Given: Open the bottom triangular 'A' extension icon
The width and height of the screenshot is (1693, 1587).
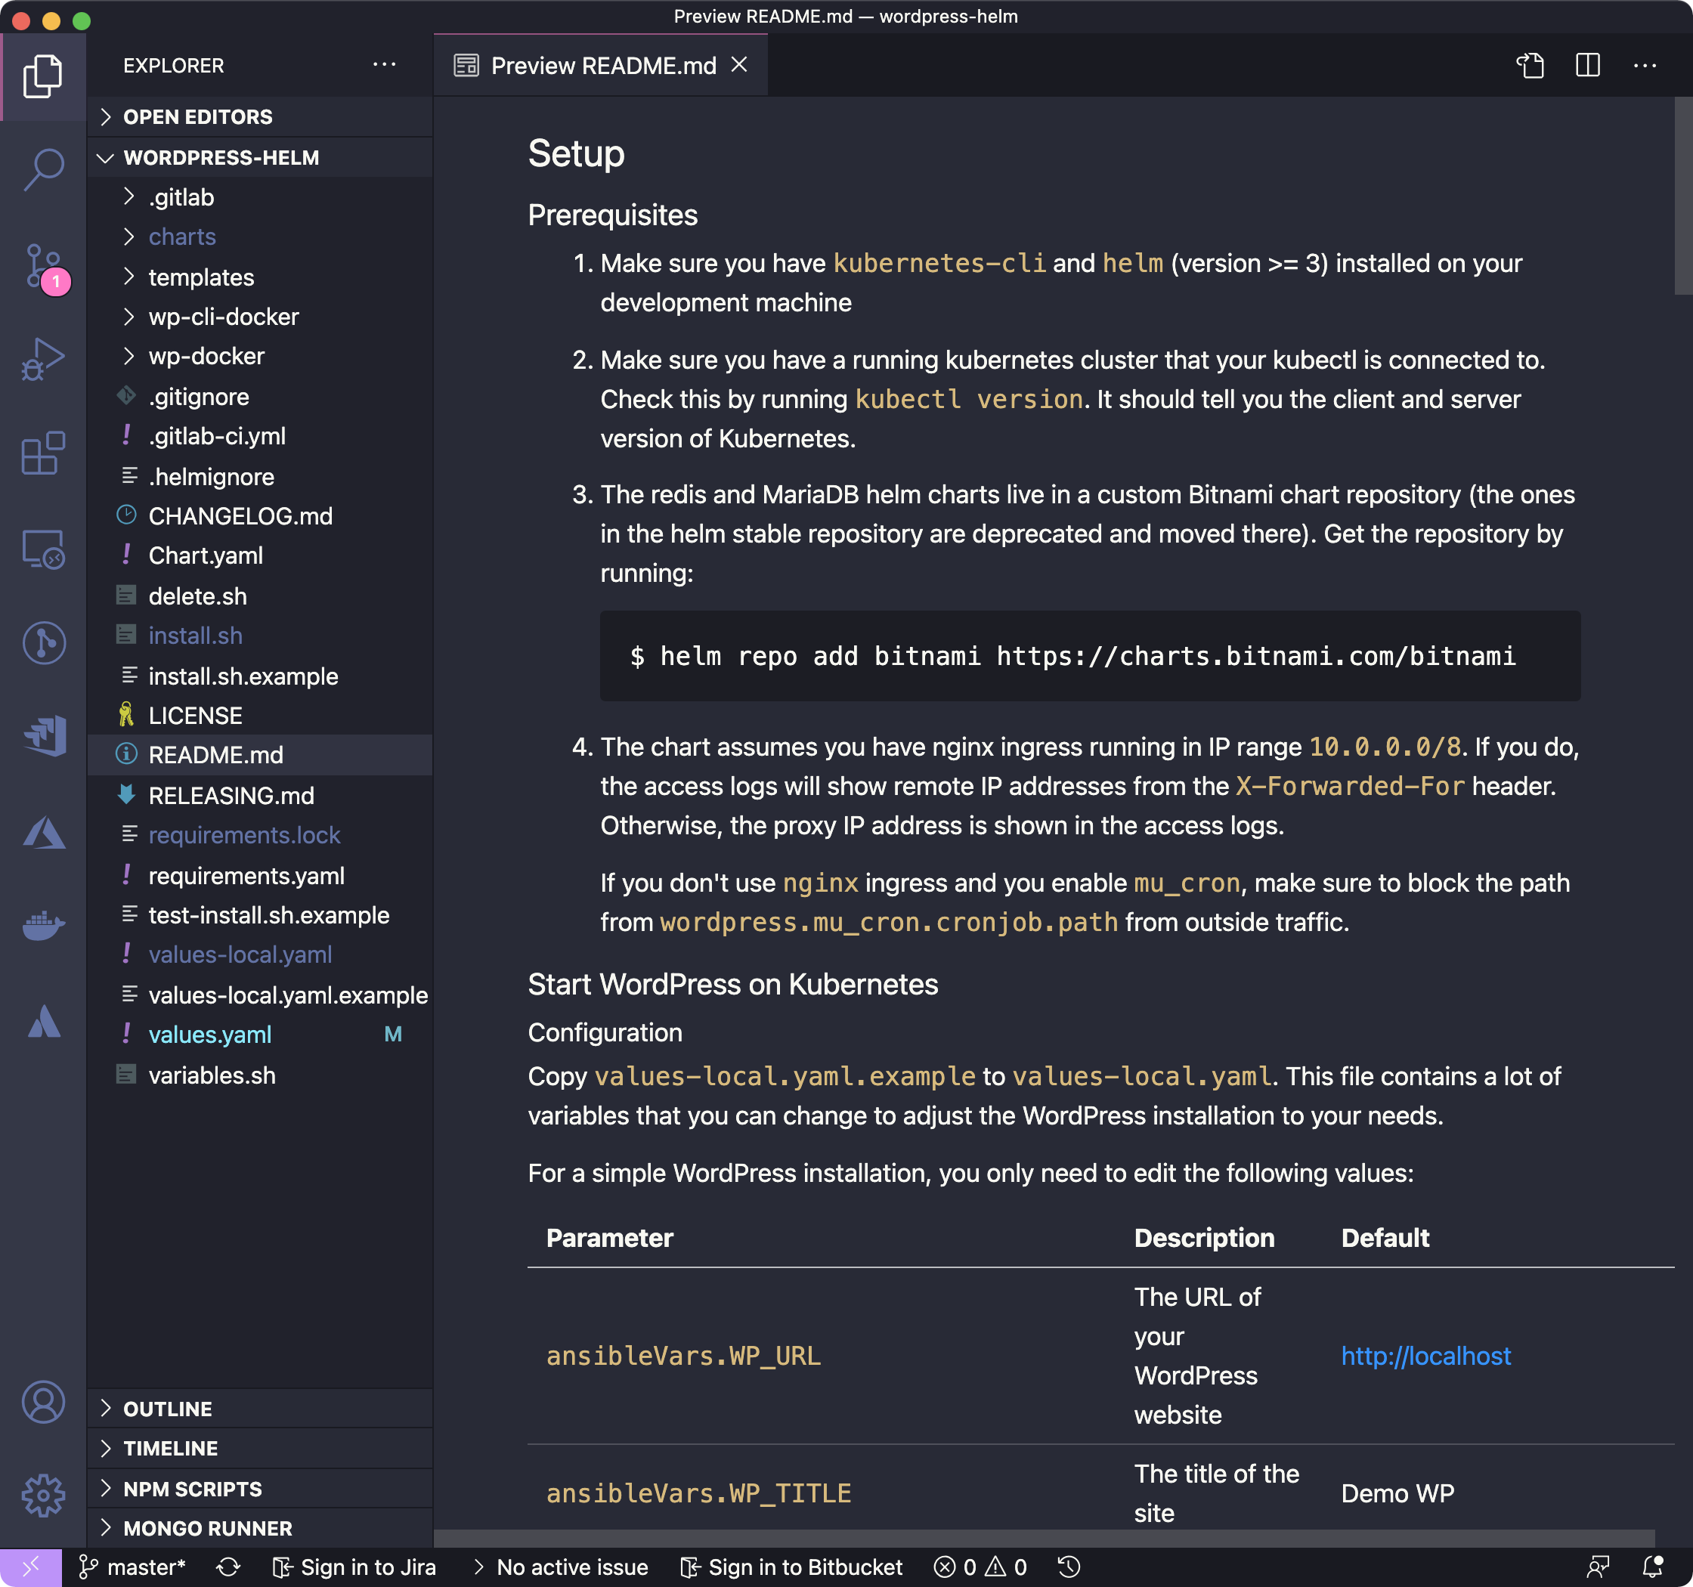Looking at the screenshot, I should click(x=42, y=1021).
